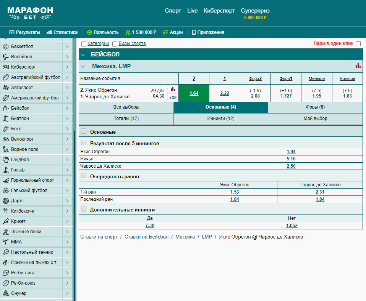
Task: Expand the Волейбол sidebar arrow
Action: [x=67, y=56]
